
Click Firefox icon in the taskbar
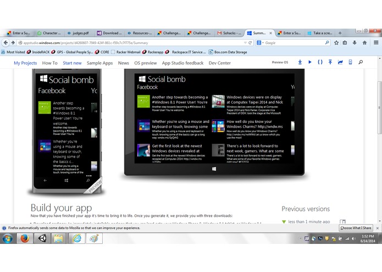coord(25,238)
